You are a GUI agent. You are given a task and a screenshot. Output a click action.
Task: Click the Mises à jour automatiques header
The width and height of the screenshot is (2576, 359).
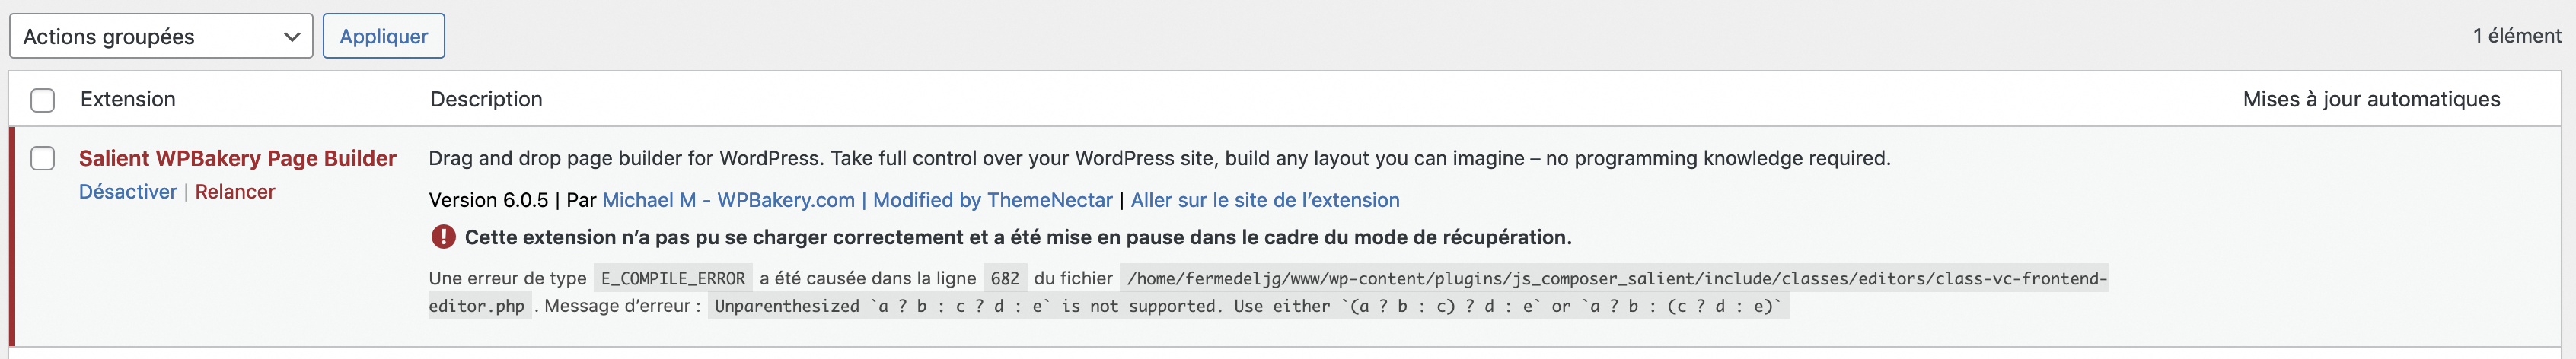[2370, 99]
